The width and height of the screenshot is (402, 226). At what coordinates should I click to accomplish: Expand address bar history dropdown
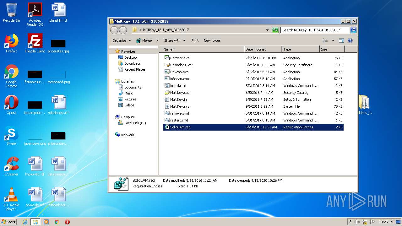(267, 30)
